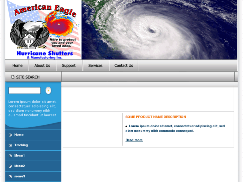Focus the site search text field
Image resolution: width=243 pixels, height=182 pixels.
coord(24,90)
